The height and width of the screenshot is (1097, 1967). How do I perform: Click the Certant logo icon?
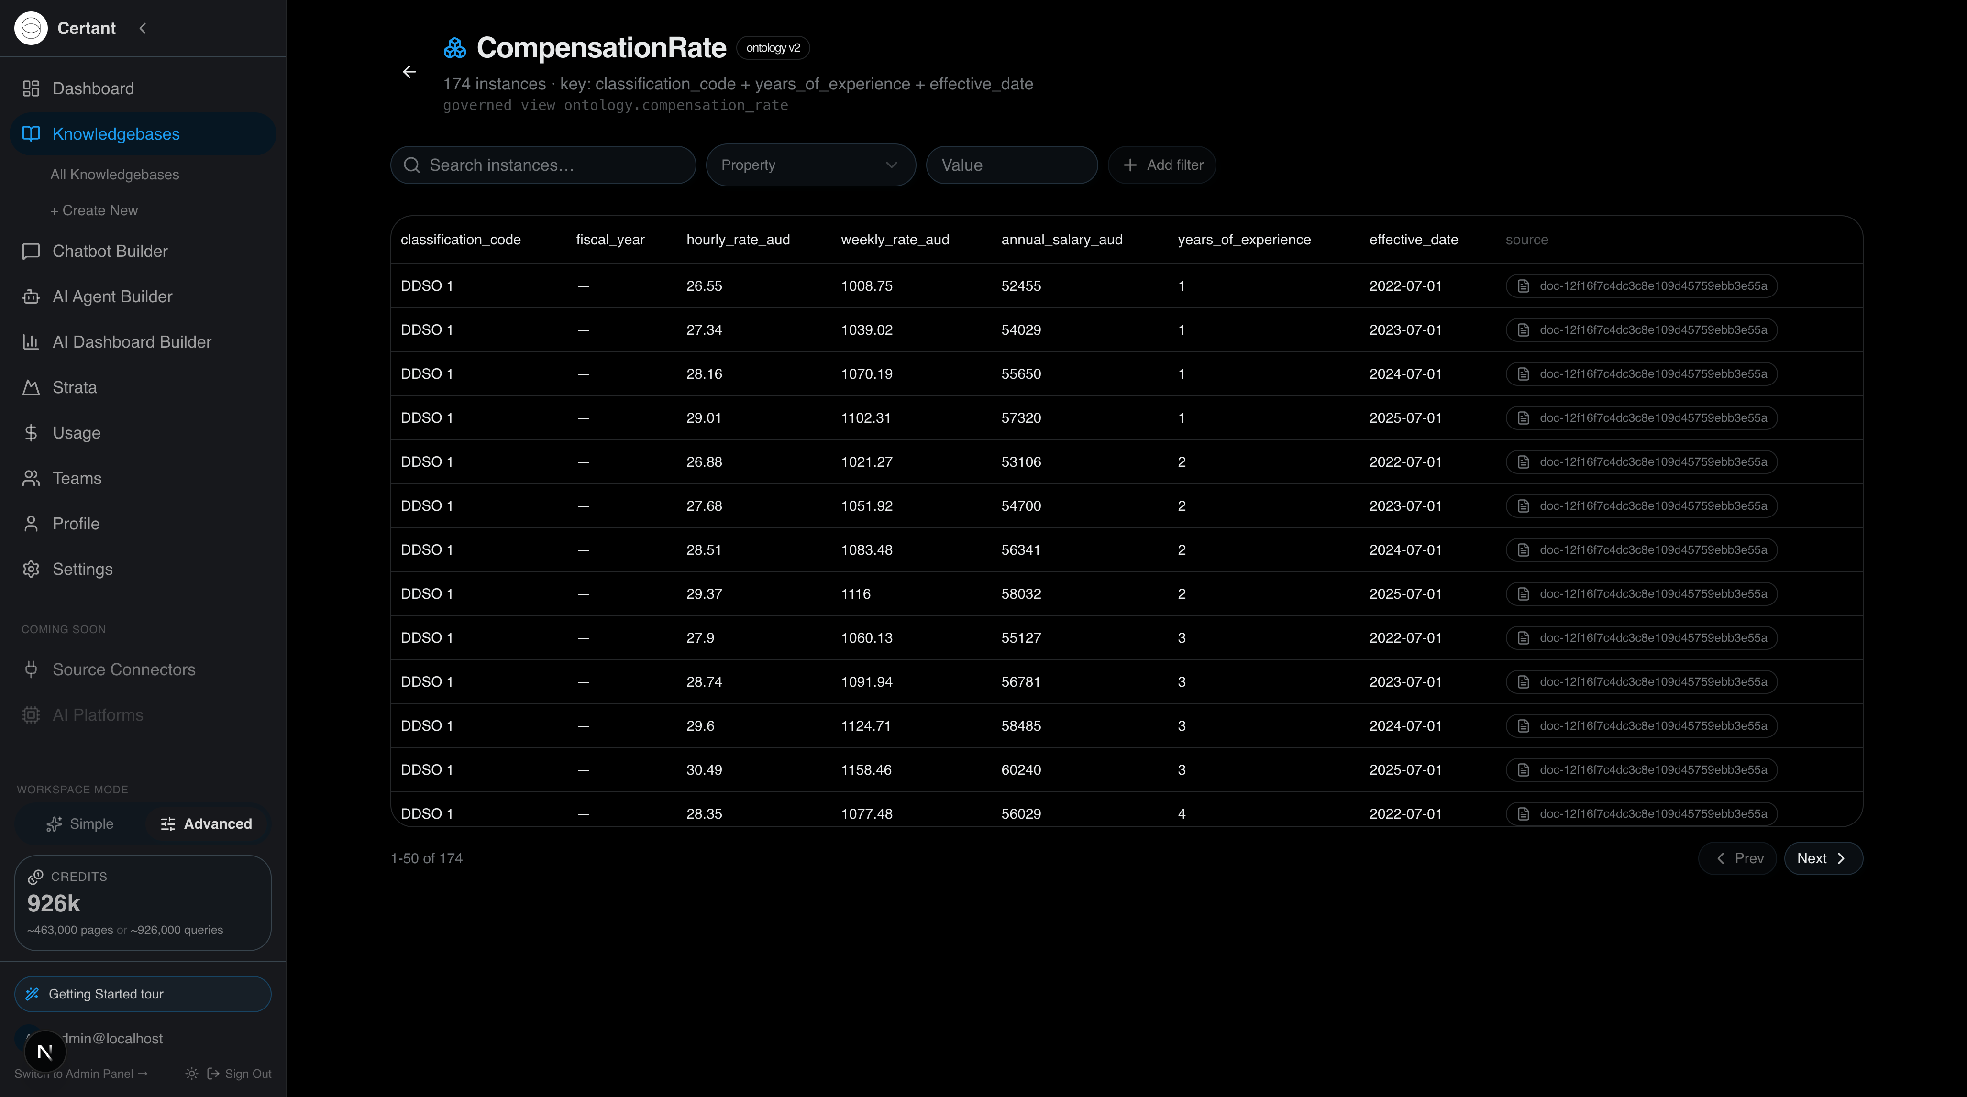click(31, 28)
